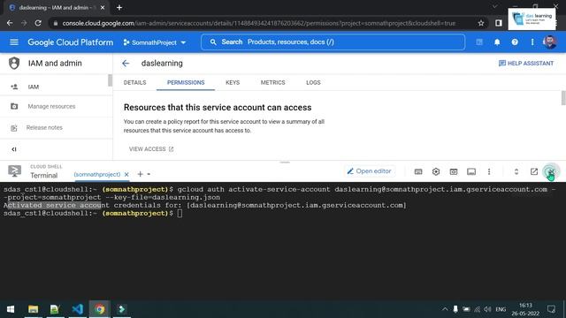
Task: Go back with the arrow beside daslearning
Action: [126, 64]
